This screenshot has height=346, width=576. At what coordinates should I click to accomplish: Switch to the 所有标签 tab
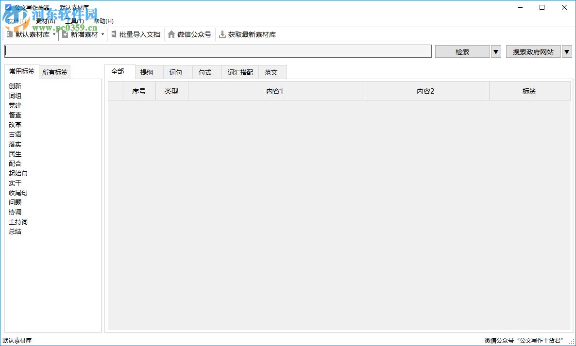(x=55, y=72)
